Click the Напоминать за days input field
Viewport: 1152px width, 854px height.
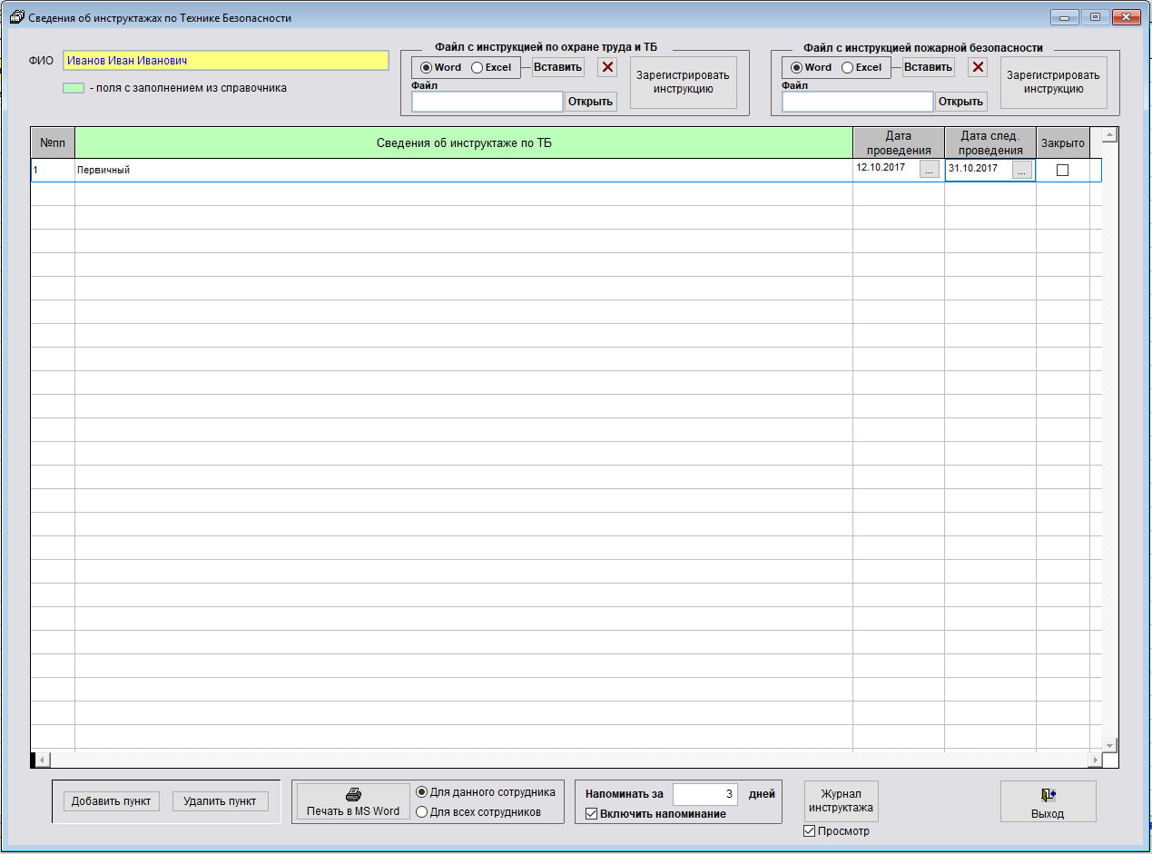[704, 794]
